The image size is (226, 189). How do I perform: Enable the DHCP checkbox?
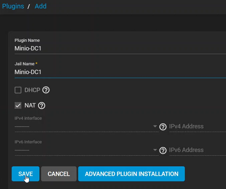point(18,90)
